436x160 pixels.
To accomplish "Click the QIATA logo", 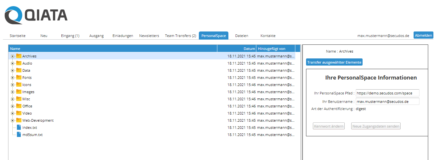I will tap(36, 16).
